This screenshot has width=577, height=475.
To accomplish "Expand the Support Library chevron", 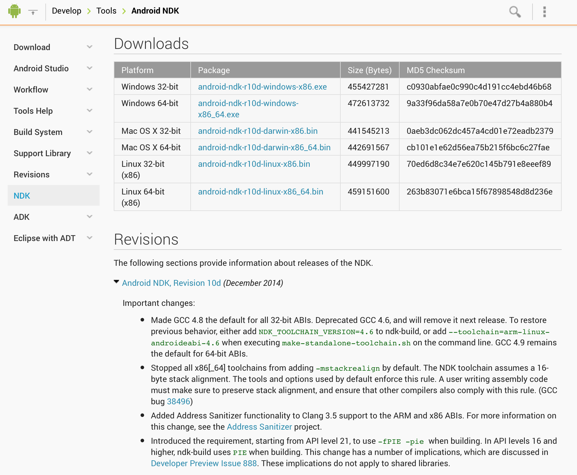I will (90, 153).
